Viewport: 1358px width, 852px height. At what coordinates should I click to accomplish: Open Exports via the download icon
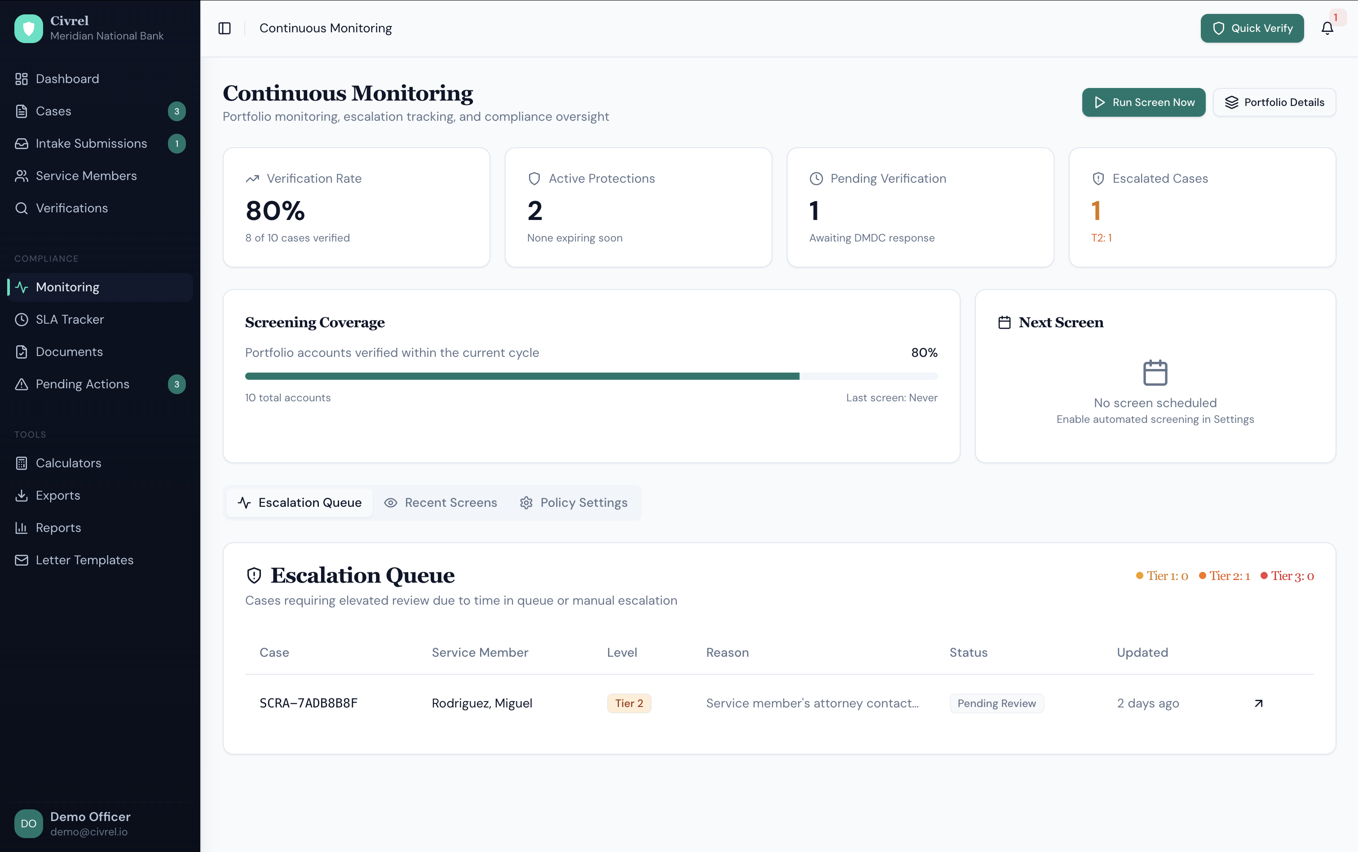pyautogui.click(x=22, y=495)
